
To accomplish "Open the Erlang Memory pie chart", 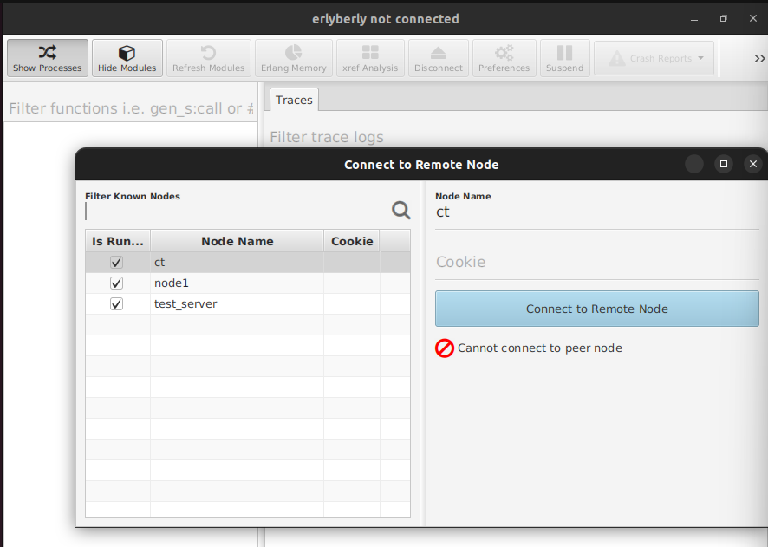I will pyautogui.click(x=293, y=58).
